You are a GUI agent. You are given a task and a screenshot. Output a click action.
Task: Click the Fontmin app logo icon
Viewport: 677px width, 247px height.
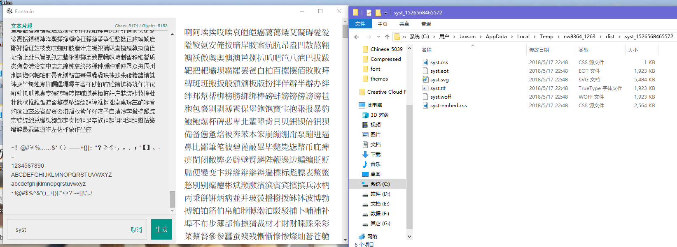(x=9, y=11)
